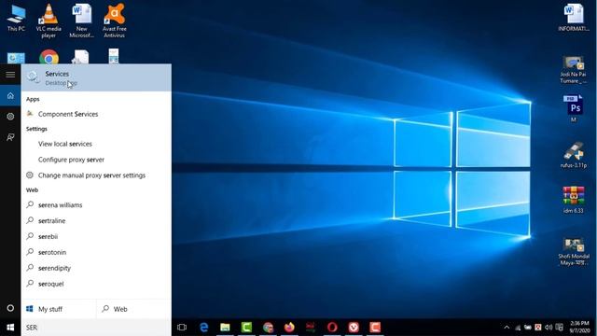This screenshot has height=336, width=597.
Task: Select VLC media player desktop shortcut
Action: point(49,21)
